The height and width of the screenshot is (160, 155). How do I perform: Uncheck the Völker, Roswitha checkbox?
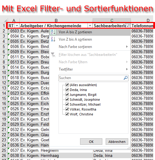click(x=67, y=109)
